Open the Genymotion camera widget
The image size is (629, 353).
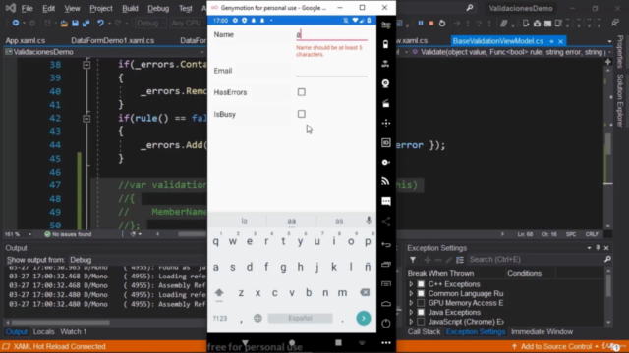pyautogui.click(x=386, y=83)
